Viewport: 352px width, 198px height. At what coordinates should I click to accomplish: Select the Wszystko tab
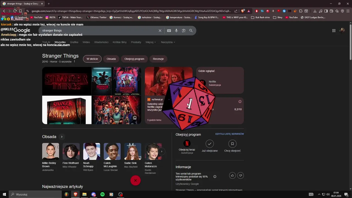coord(60,42)
